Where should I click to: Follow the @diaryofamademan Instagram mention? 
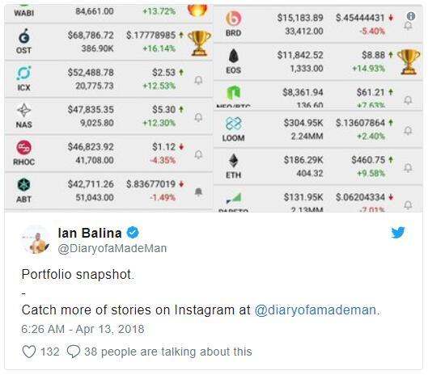click(x=316, y=310)
